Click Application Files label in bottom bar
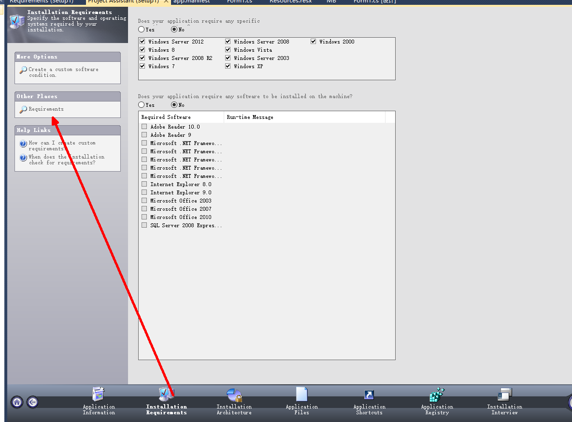This screenshot has height=422, width=572. coord(301,409)
